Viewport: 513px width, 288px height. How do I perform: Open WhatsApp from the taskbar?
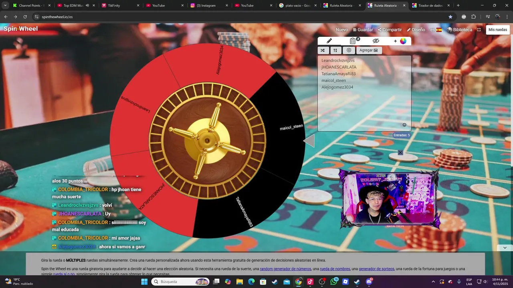tap(334, 282)
